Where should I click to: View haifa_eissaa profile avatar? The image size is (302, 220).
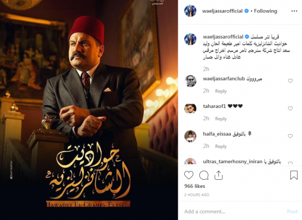190,136
